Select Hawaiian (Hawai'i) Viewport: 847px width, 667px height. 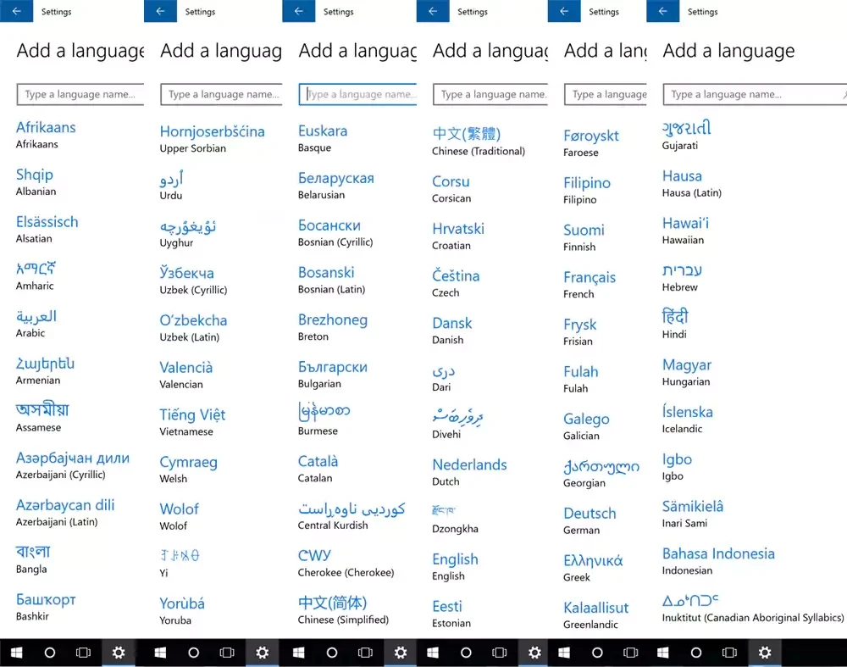coord(685,231)
